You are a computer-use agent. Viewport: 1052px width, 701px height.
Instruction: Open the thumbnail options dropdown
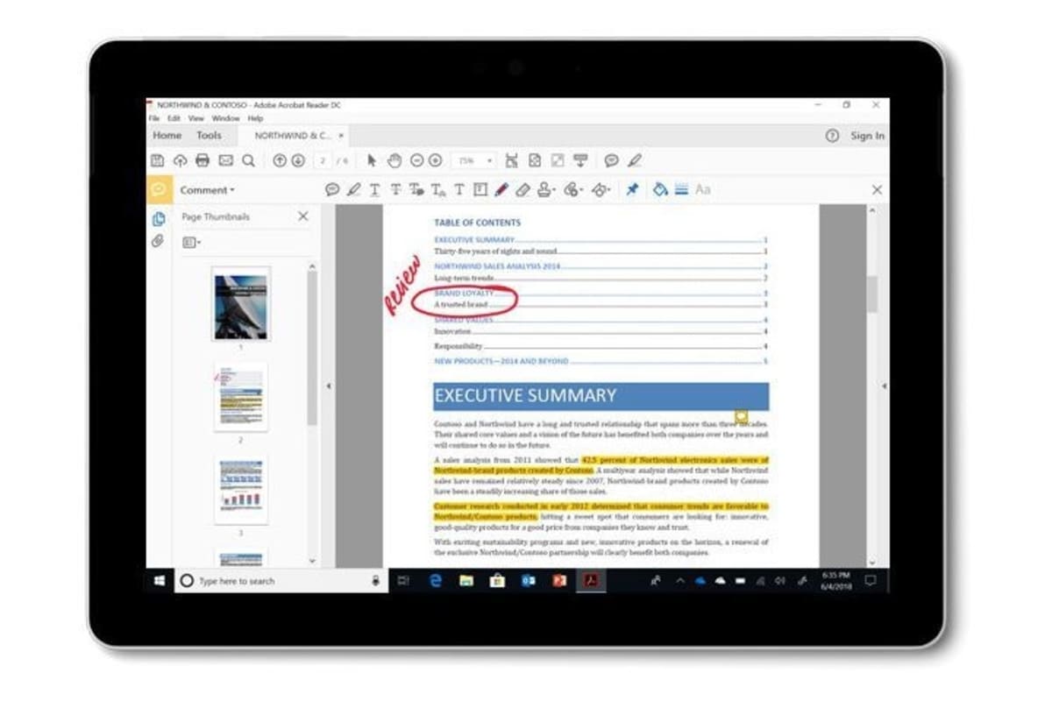click(x=191, y=243)
